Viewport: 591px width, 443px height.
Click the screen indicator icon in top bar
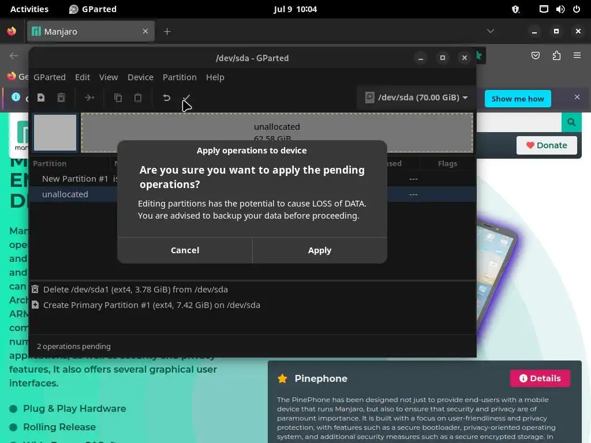point(544,9)
